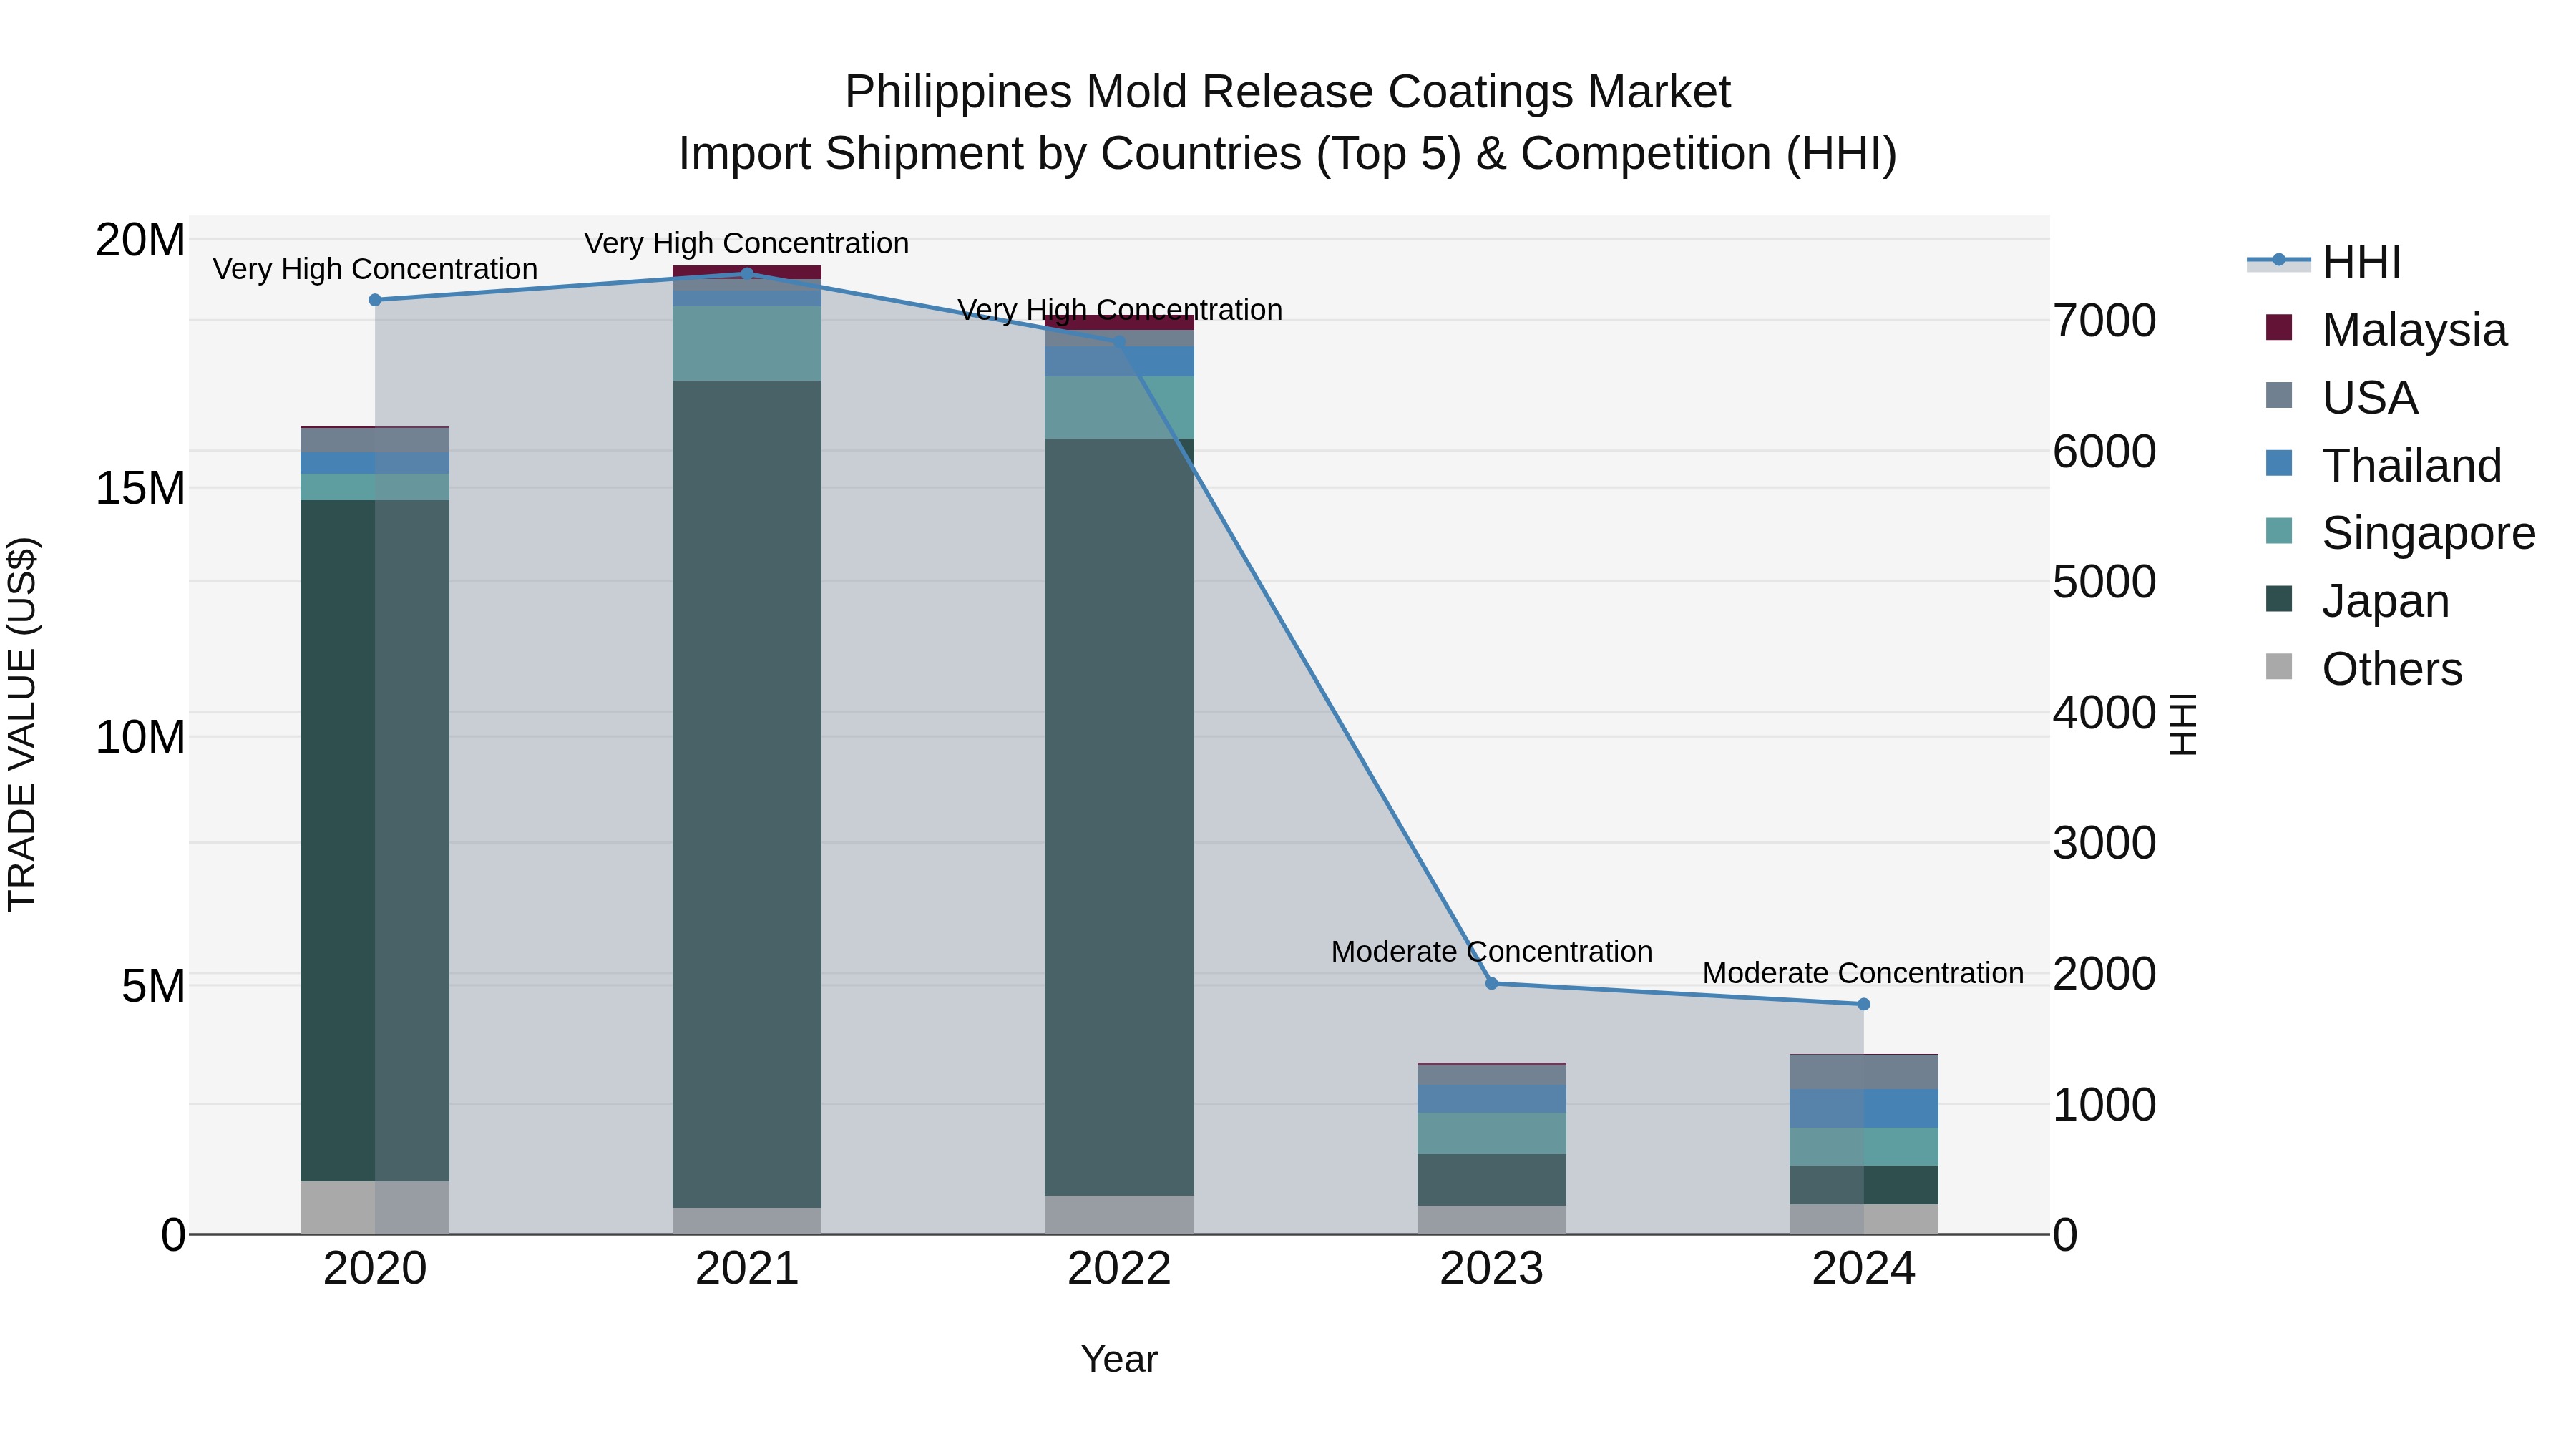Toggle the Singapore legend entry
Screen dimensions: 2576x1449
click(2400, 533)
